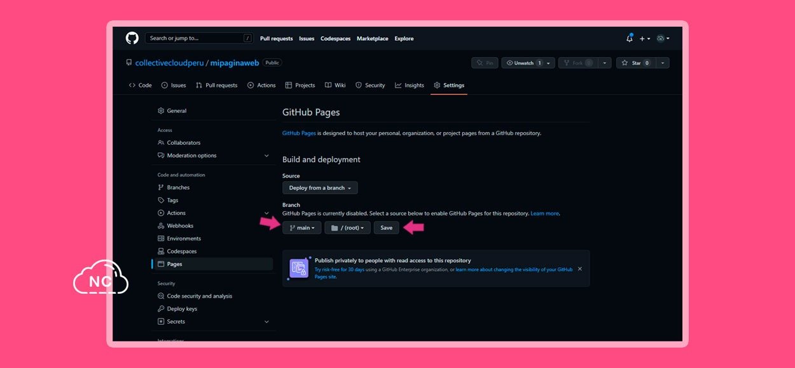Switch to the Code tab
This screenshot has width=795, height=368.
tap(140, 85)
